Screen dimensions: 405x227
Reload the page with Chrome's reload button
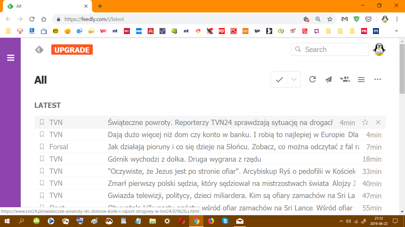(x=32, y=19)
